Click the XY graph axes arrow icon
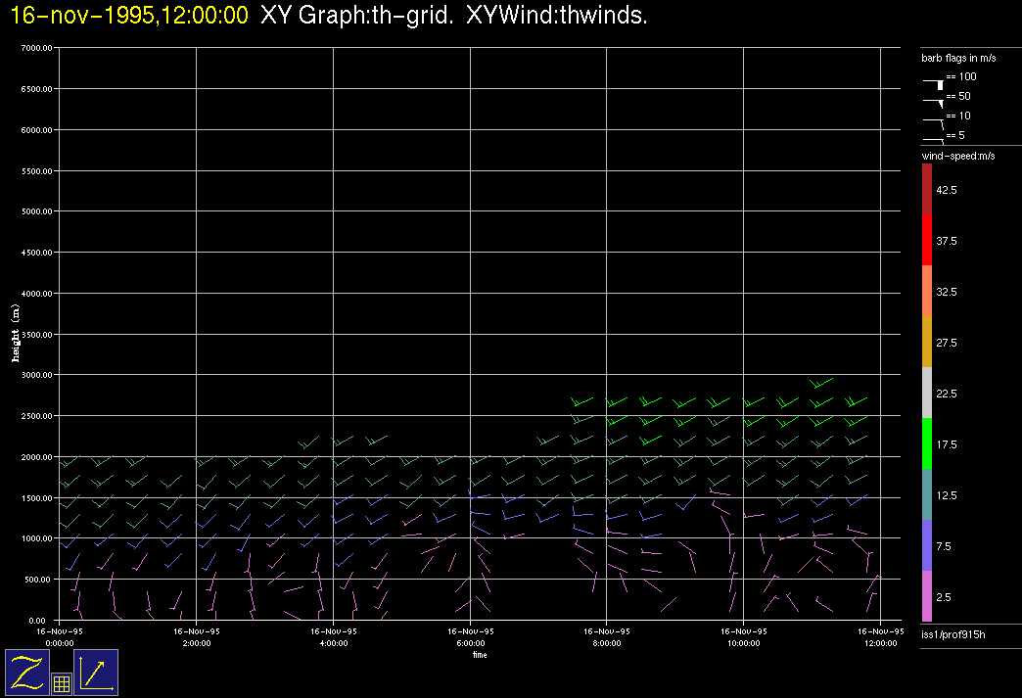 [96, 673]
